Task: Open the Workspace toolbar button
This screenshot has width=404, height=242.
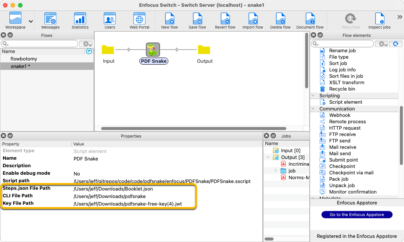Action: 15,20
